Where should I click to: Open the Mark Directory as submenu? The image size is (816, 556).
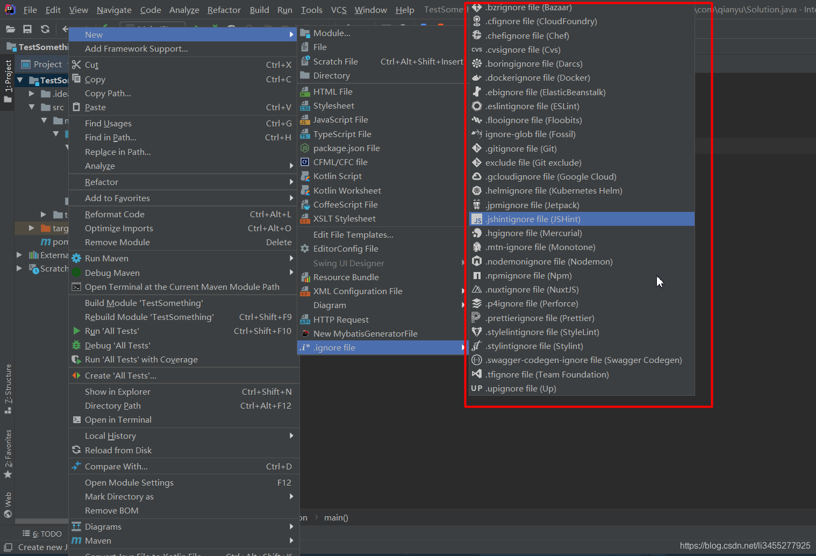click(x=184, y=496)
